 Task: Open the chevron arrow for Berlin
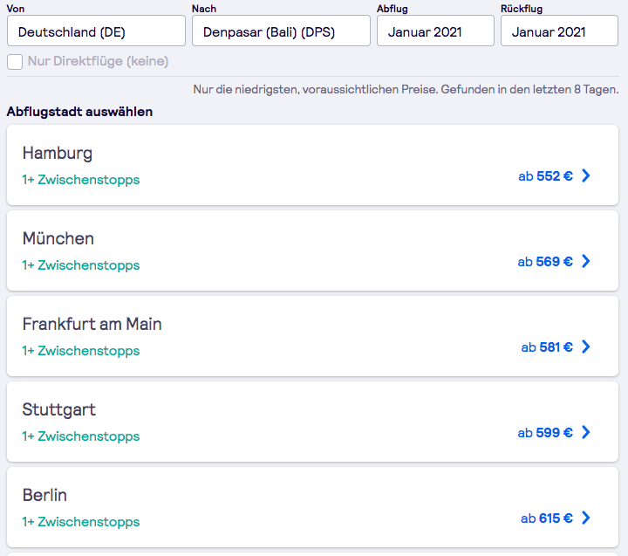(x=586, y=518)
